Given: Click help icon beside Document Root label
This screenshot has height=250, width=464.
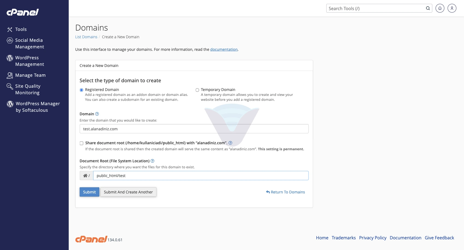Looking at the screenshot, I should point(152,161).
